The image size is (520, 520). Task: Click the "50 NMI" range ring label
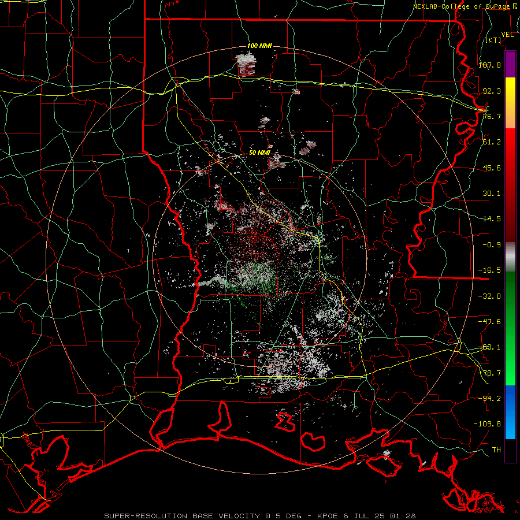coord(259,153)
